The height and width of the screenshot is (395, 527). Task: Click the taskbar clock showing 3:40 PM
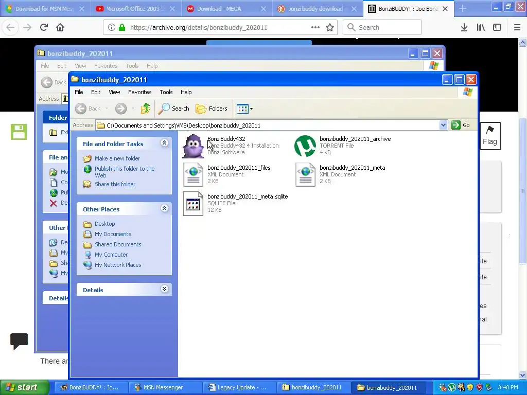pyautogui.click(x=508, y=387)
